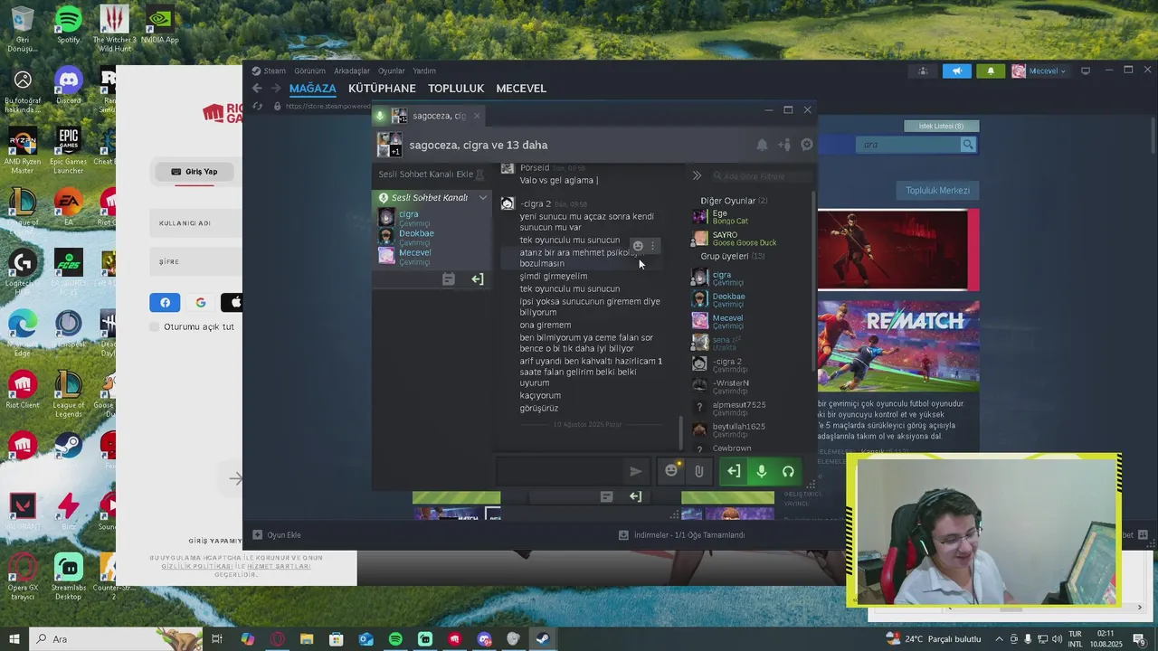
Task: Check the Oturumu açık tut checkbox
Action: click(x=154, y=326)
